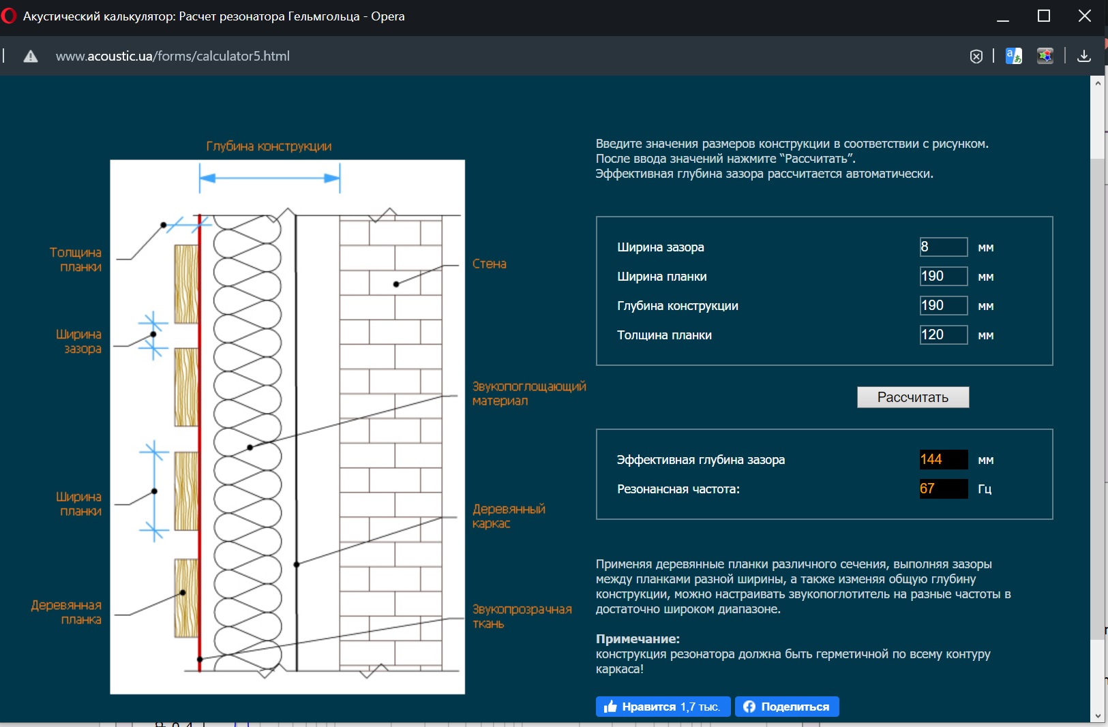Screen dimensions: 1108x727
Task: Open the ad blocker shield icon
Action: (x=976, y=57)
